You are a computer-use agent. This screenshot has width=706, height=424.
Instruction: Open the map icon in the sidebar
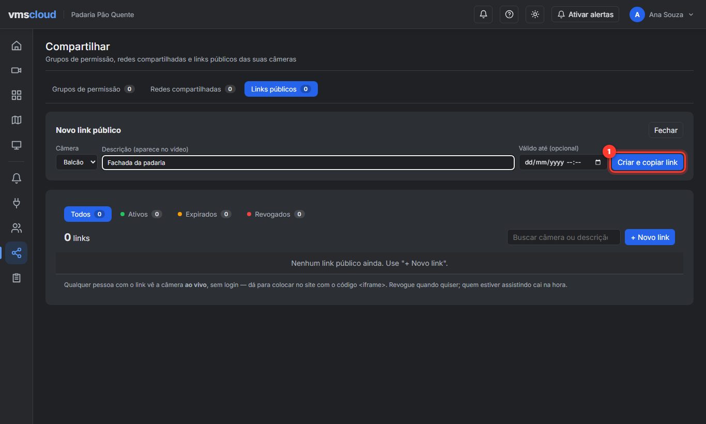[17, 120]
